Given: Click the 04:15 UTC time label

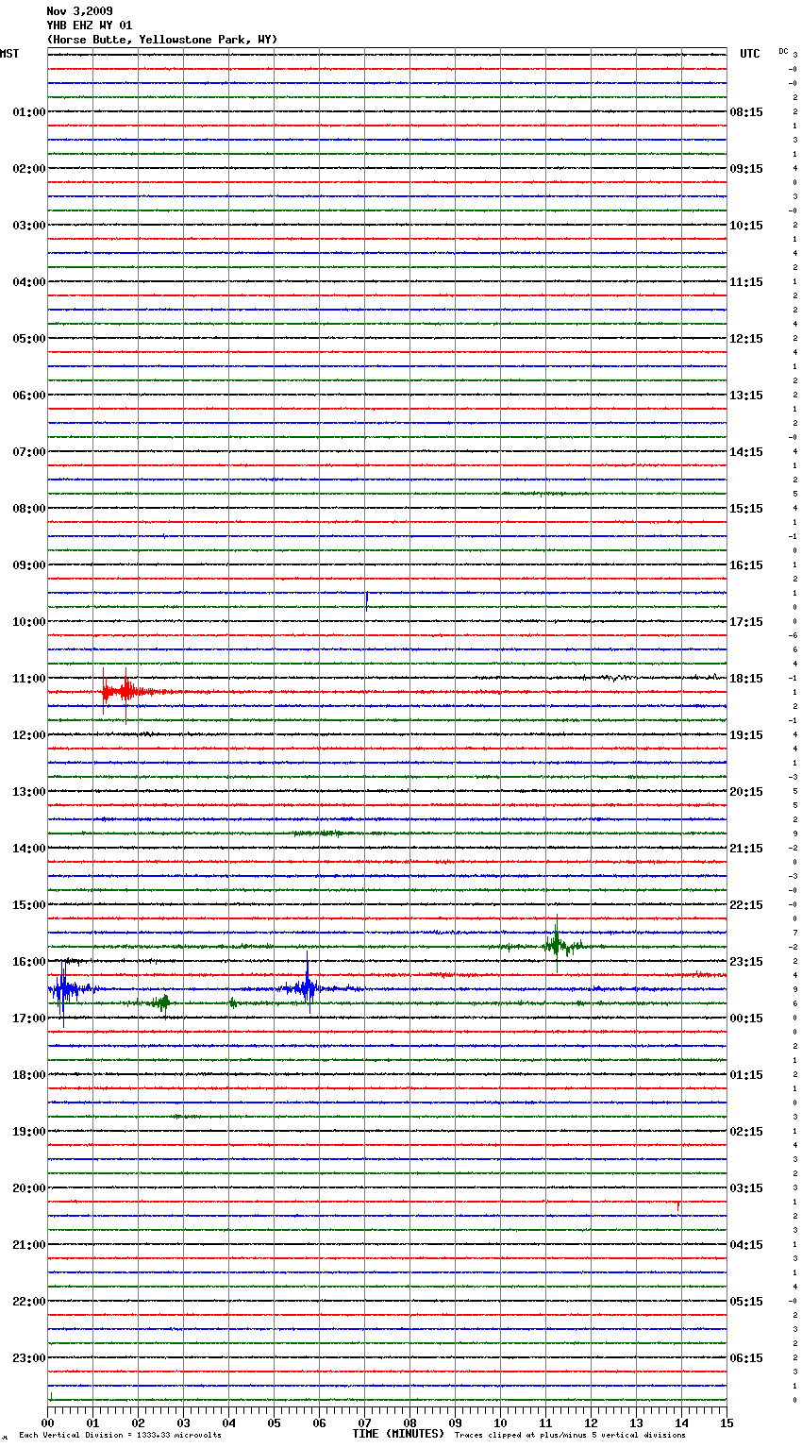Looking at the screenshot, I should (x=746, y=1245).
